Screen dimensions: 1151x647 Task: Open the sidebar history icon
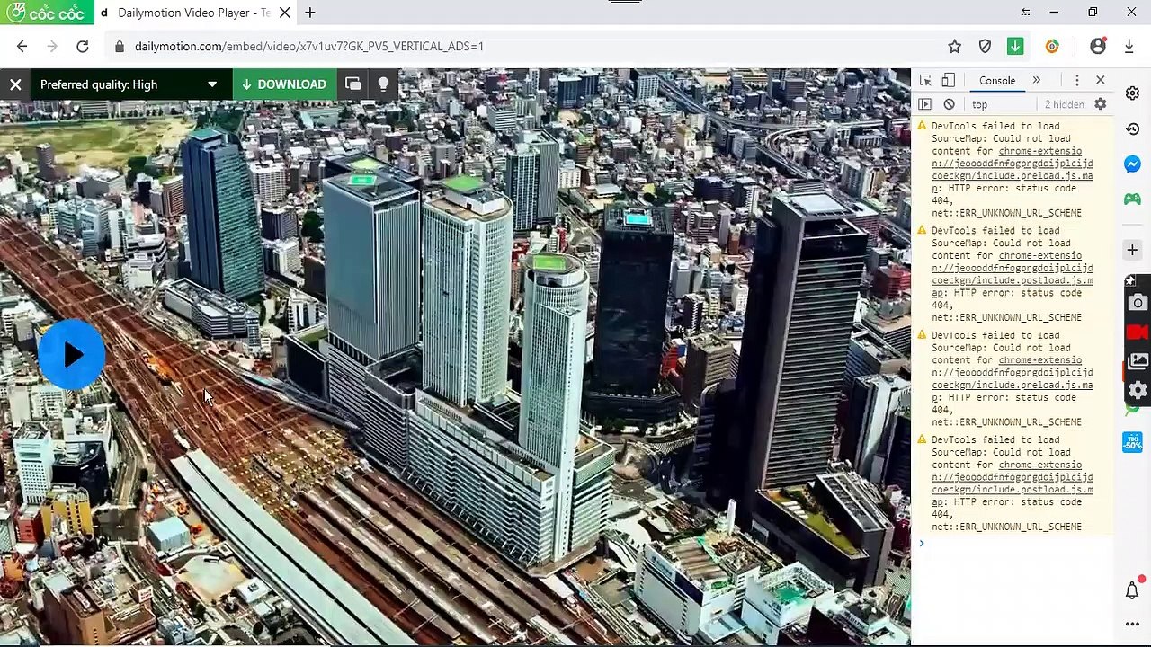[x=1132, y=129]
